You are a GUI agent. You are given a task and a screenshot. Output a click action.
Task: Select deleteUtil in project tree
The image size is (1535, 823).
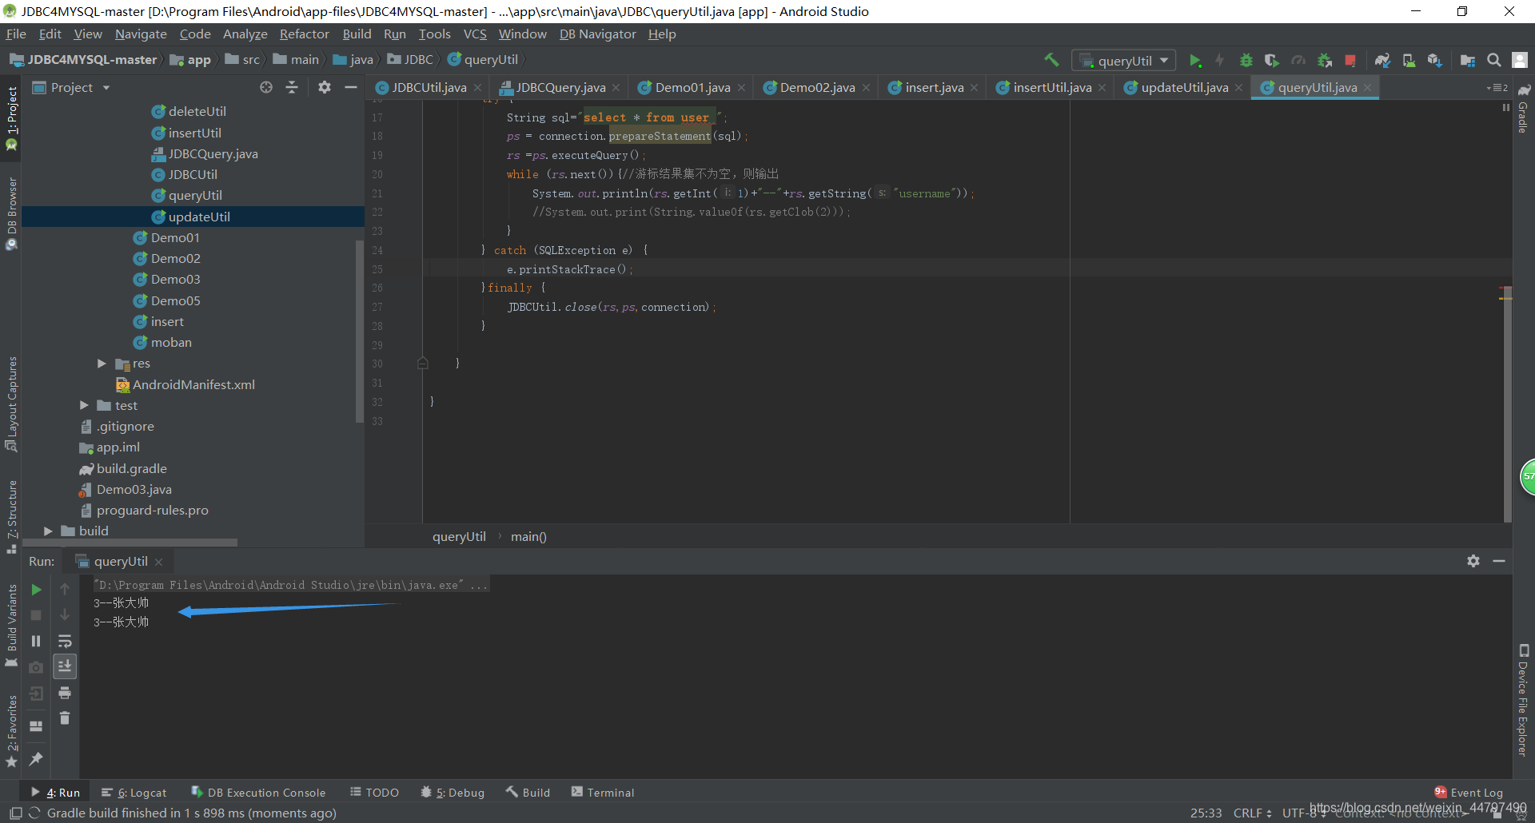tap(197, 111)
